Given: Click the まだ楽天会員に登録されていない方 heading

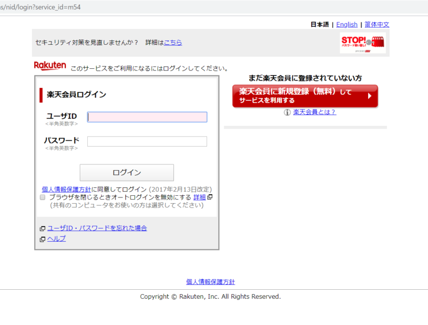Looking at the screenshot, I should coord(305,78).
